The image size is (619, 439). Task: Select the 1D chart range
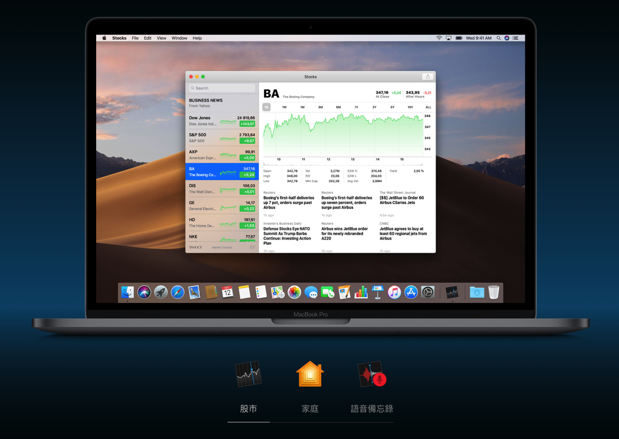point(267,107)
